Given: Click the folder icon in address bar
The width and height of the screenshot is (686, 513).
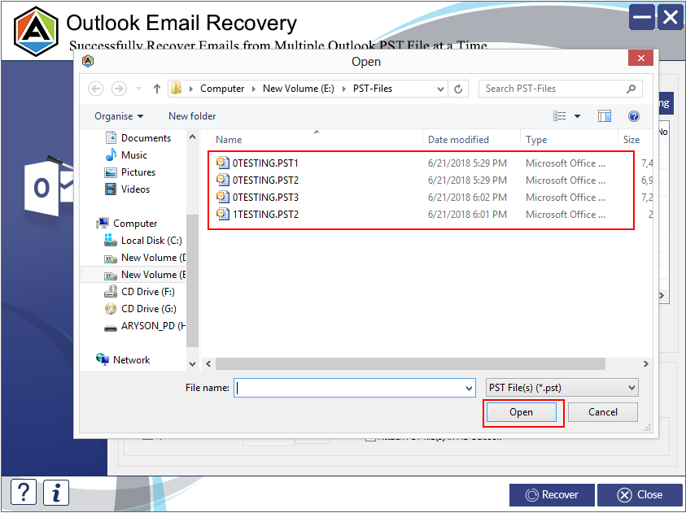Looking at the screenshot, I should coord(177,89).
